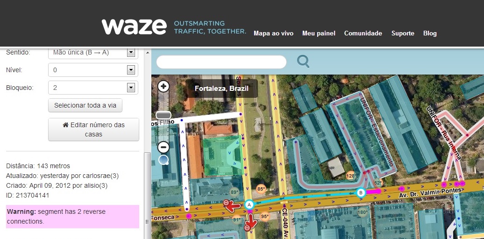This screenshot has width=484, height=239.
Task: Select segment endpoint node A
Action: pos(249,204)
